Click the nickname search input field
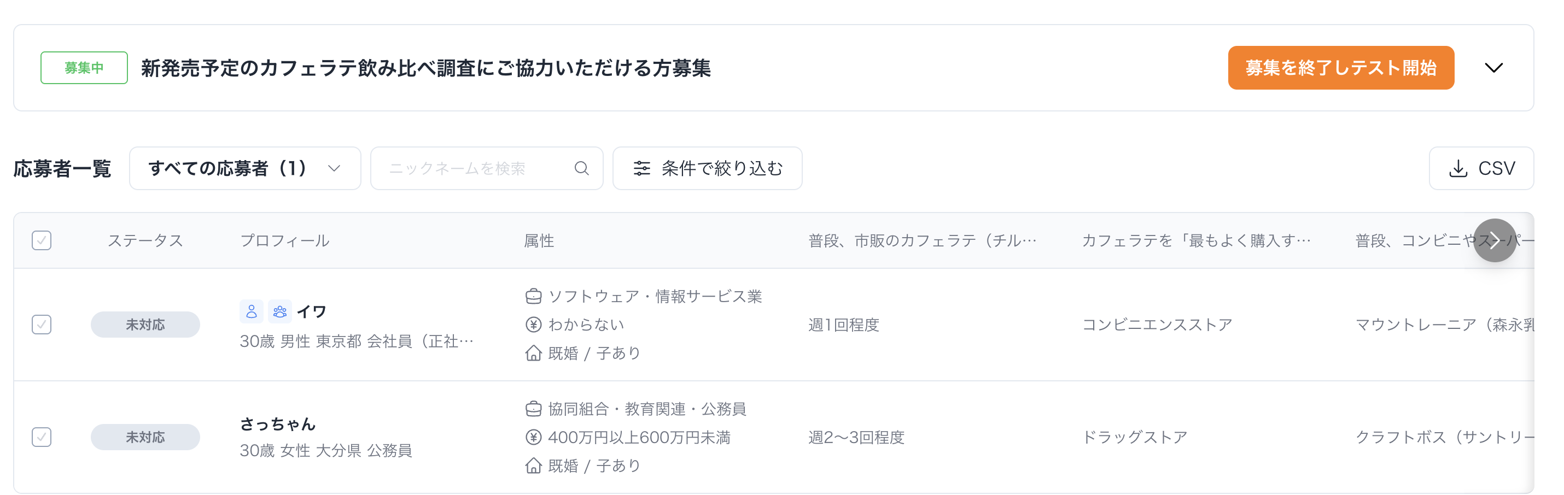Screen dimensions: 1564x495 pos(477,168)
